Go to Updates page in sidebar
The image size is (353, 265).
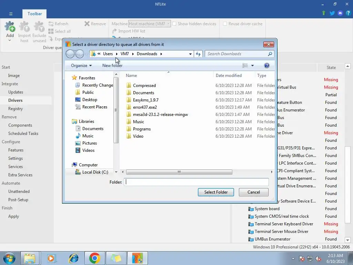tap(16, 92)
